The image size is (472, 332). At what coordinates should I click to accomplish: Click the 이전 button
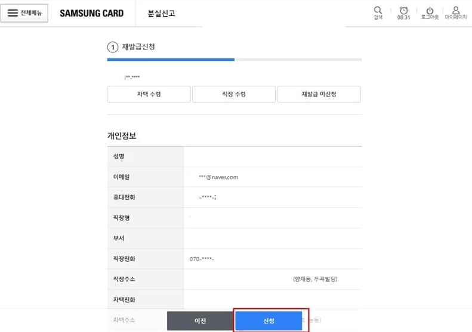pos(200,321)
